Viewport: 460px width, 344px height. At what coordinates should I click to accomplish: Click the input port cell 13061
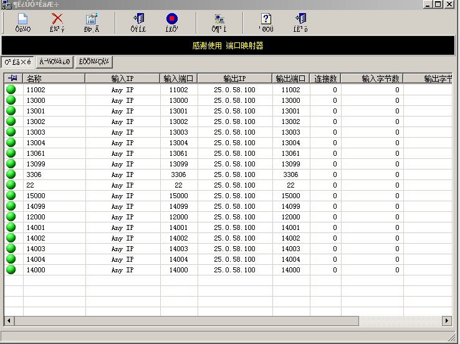178,153
